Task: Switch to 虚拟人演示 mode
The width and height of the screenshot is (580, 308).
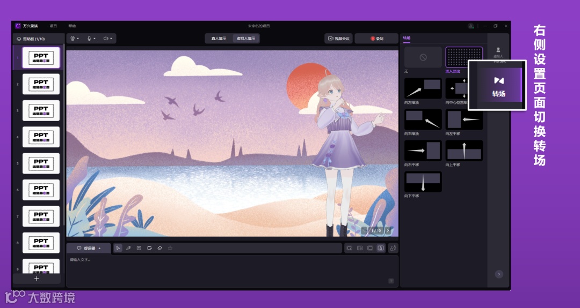Action: [246, 39]
